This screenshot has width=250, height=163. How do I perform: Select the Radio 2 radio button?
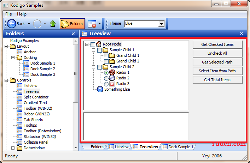click(106, 78)
